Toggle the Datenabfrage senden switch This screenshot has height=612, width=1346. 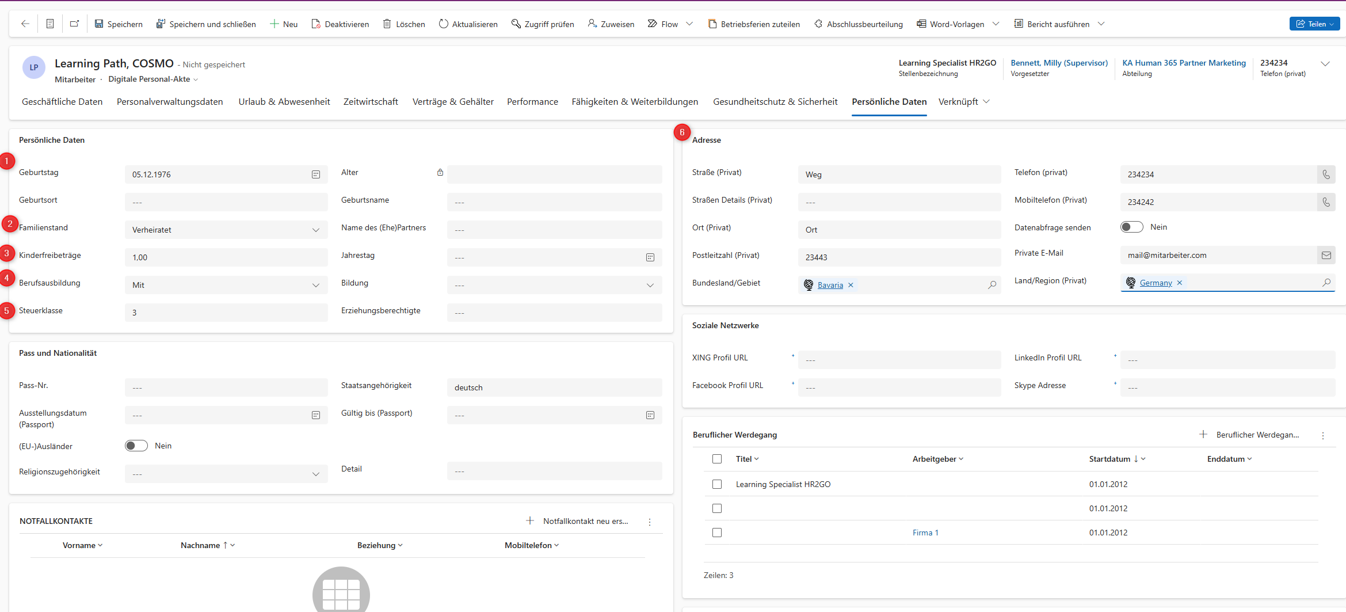pyautogui.click(x=1131, y=227)
